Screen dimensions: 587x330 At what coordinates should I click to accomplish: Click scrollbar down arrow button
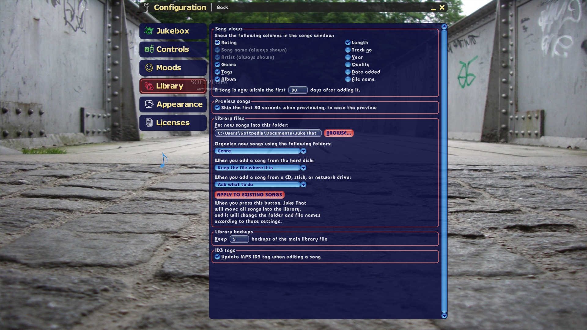click(x=444, y=316)
